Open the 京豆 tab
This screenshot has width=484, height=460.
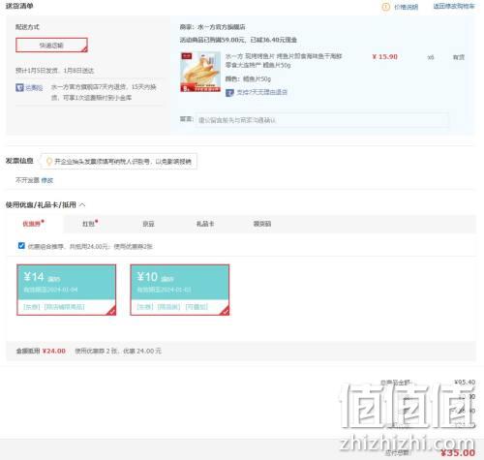[148, 224]
